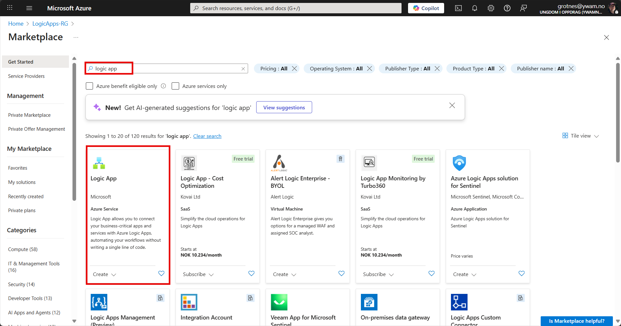Open the notifications bell
The height and width of the screenshot is (326, 621).
pos(475,8)
